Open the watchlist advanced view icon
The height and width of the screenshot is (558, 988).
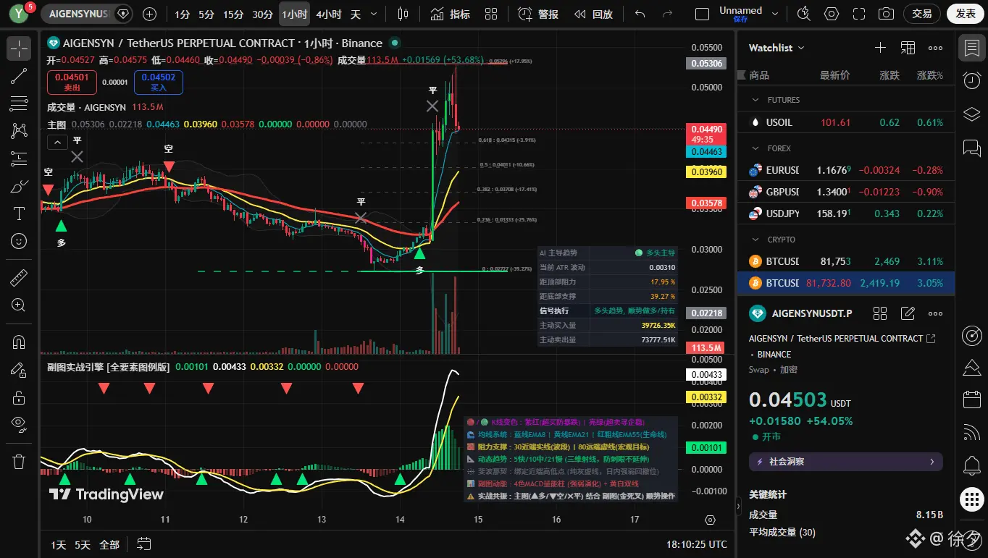pyautogui.click(x=908, y=48)
